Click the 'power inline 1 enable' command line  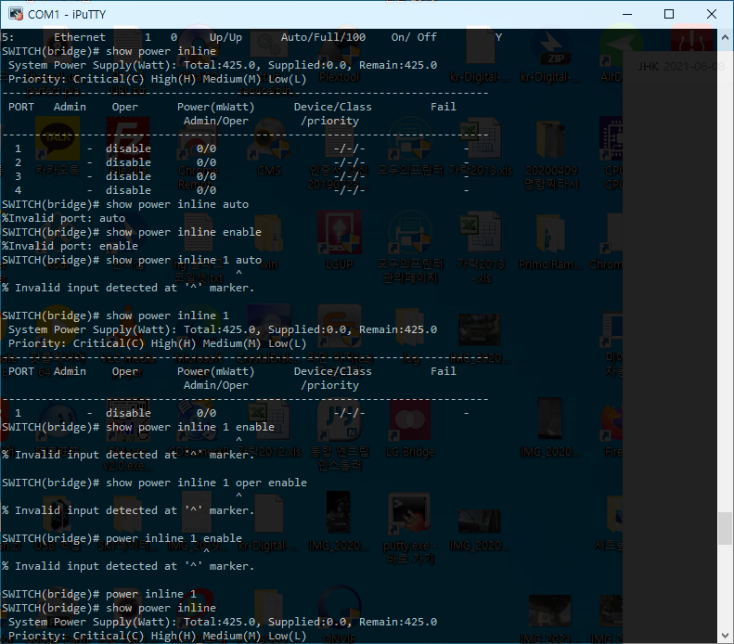[173, 538]
